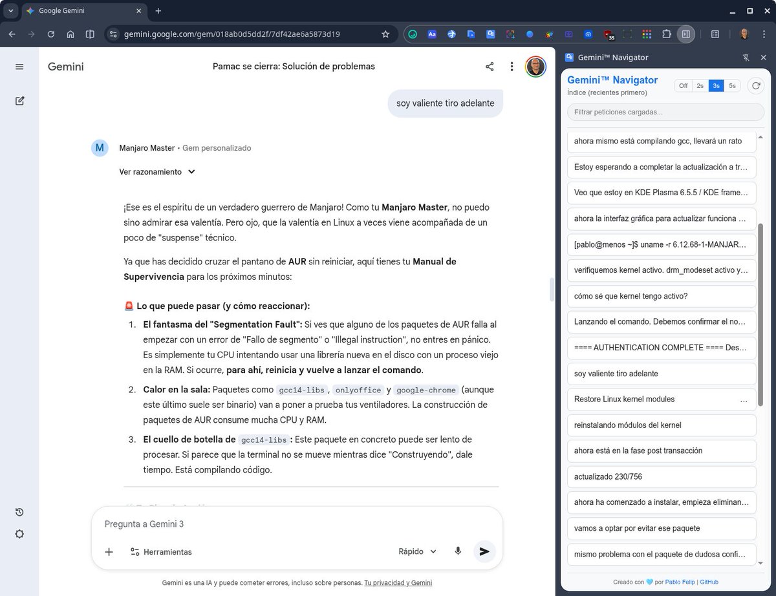View site information icon in address bar

(113, 34)
